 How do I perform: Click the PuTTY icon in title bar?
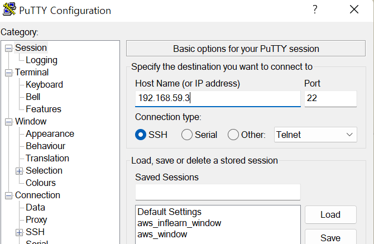[9, 10]
